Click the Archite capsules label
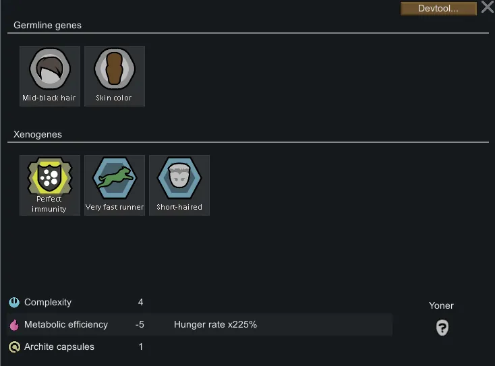 pos(59,347)
